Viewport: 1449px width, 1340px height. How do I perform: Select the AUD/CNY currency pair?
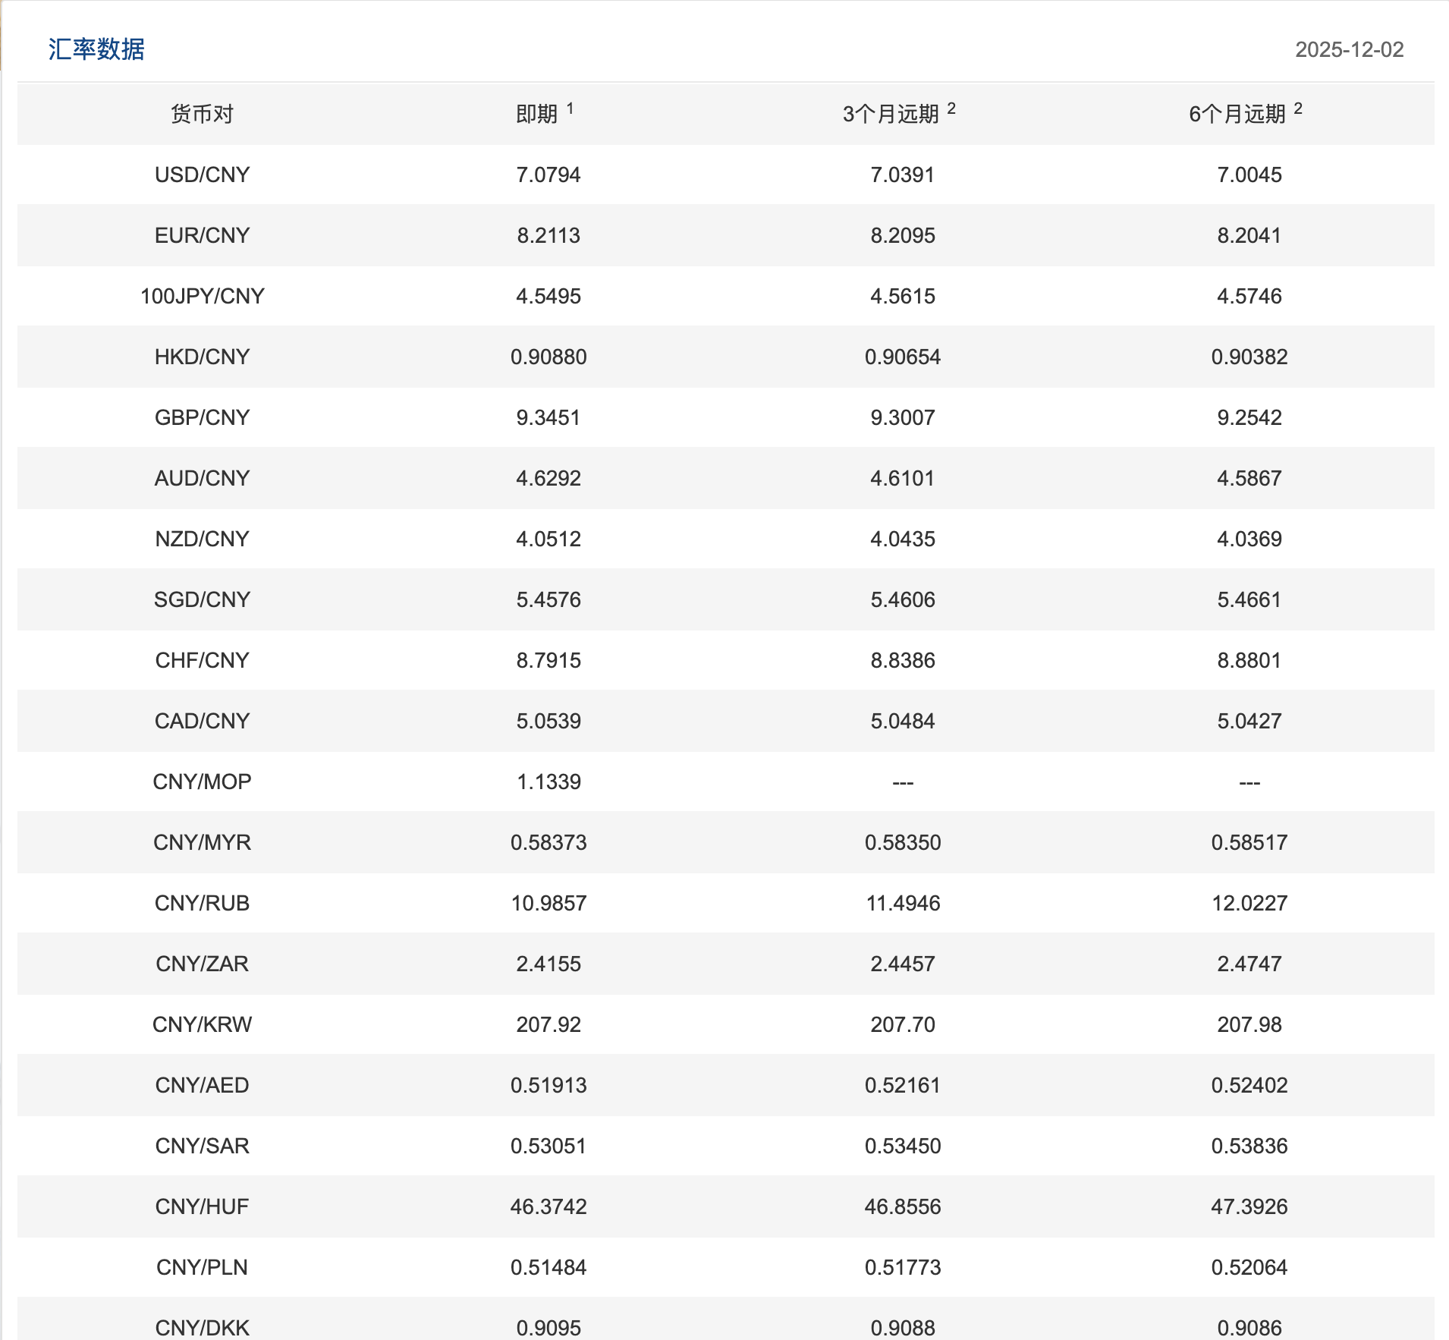click(x=202, y=478)
